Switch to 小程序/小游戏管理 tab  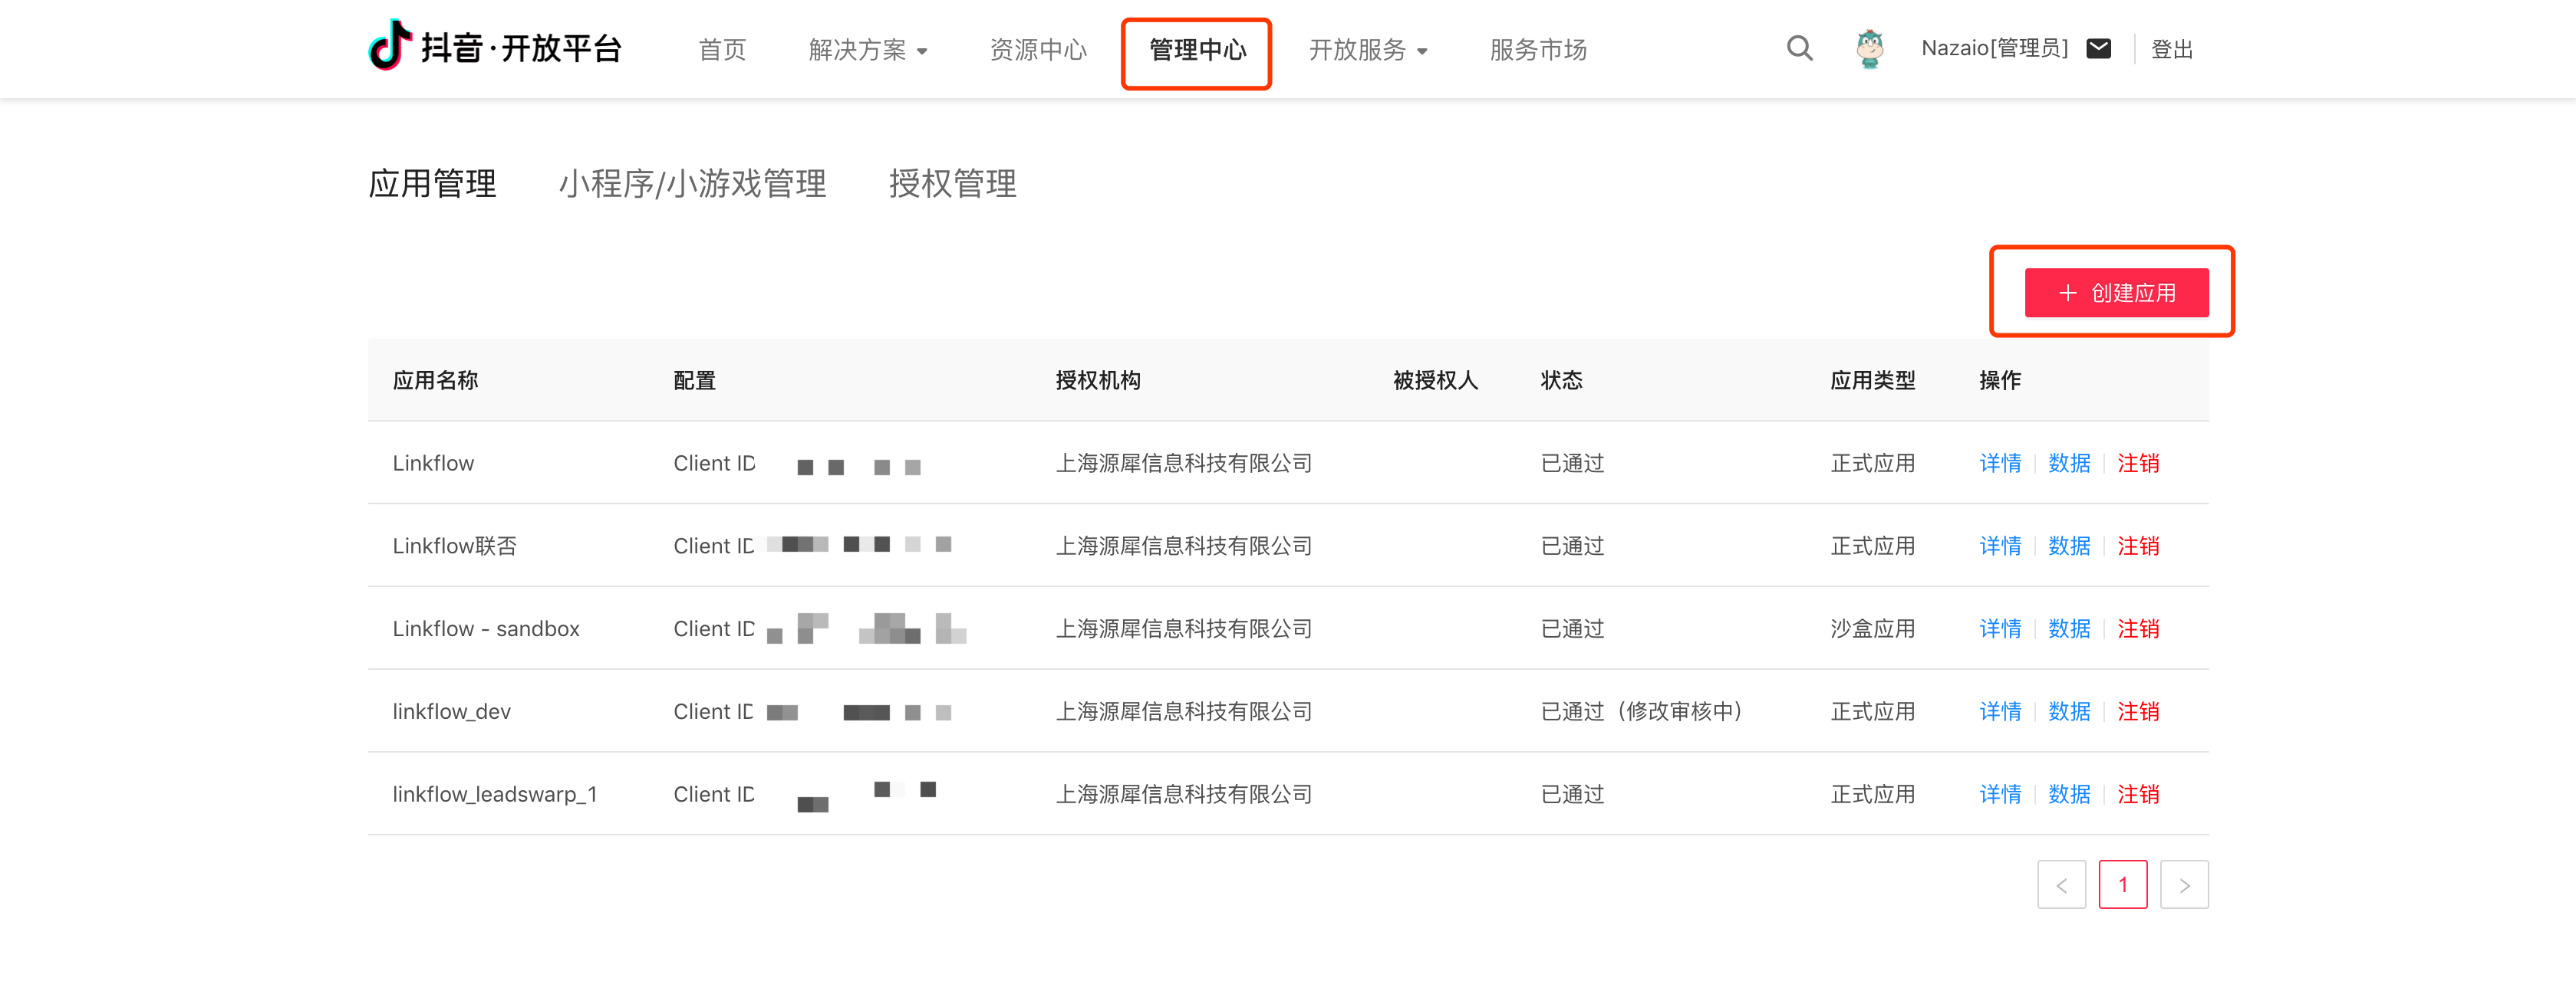(692, 184)
